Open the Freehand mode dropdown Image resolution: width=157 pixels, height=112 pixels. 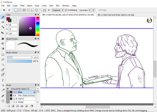coord(58,10)
